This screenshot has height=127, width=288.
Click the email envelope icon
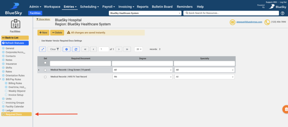(232, 22)
